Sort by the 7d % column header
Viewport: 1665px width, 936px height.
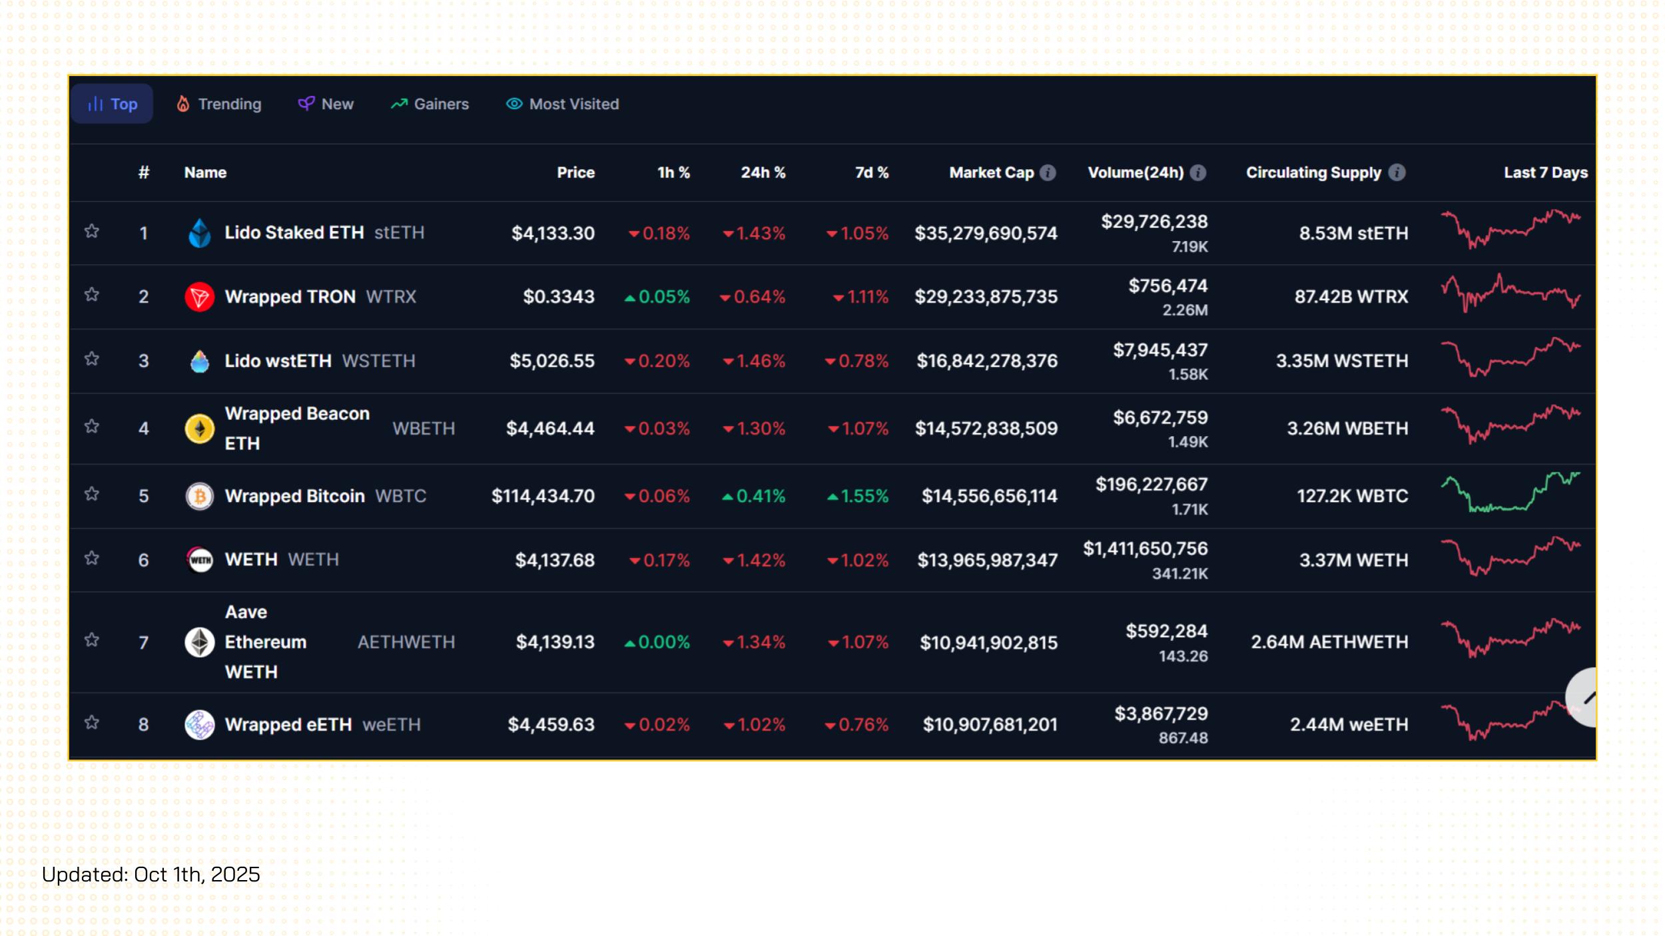[871, 173]
